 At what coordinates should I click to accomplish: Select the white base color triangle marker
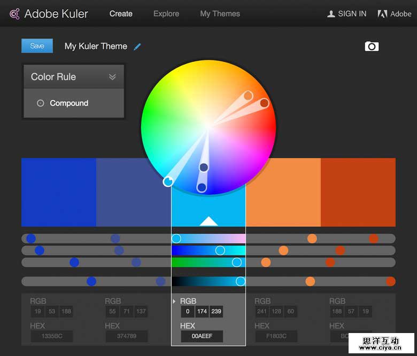coord(208,221)
